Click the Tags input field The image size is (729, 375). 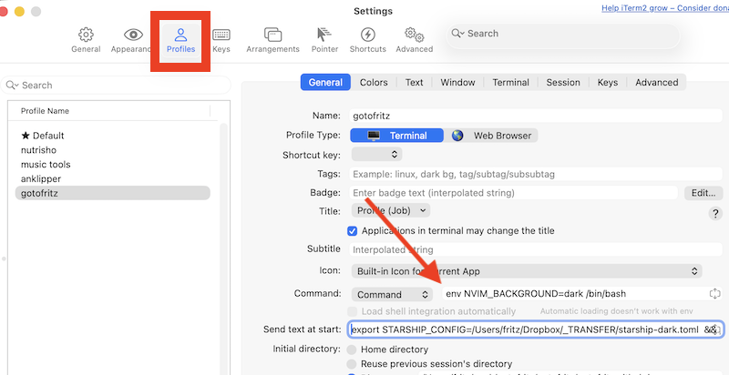(x=536, y=175)
